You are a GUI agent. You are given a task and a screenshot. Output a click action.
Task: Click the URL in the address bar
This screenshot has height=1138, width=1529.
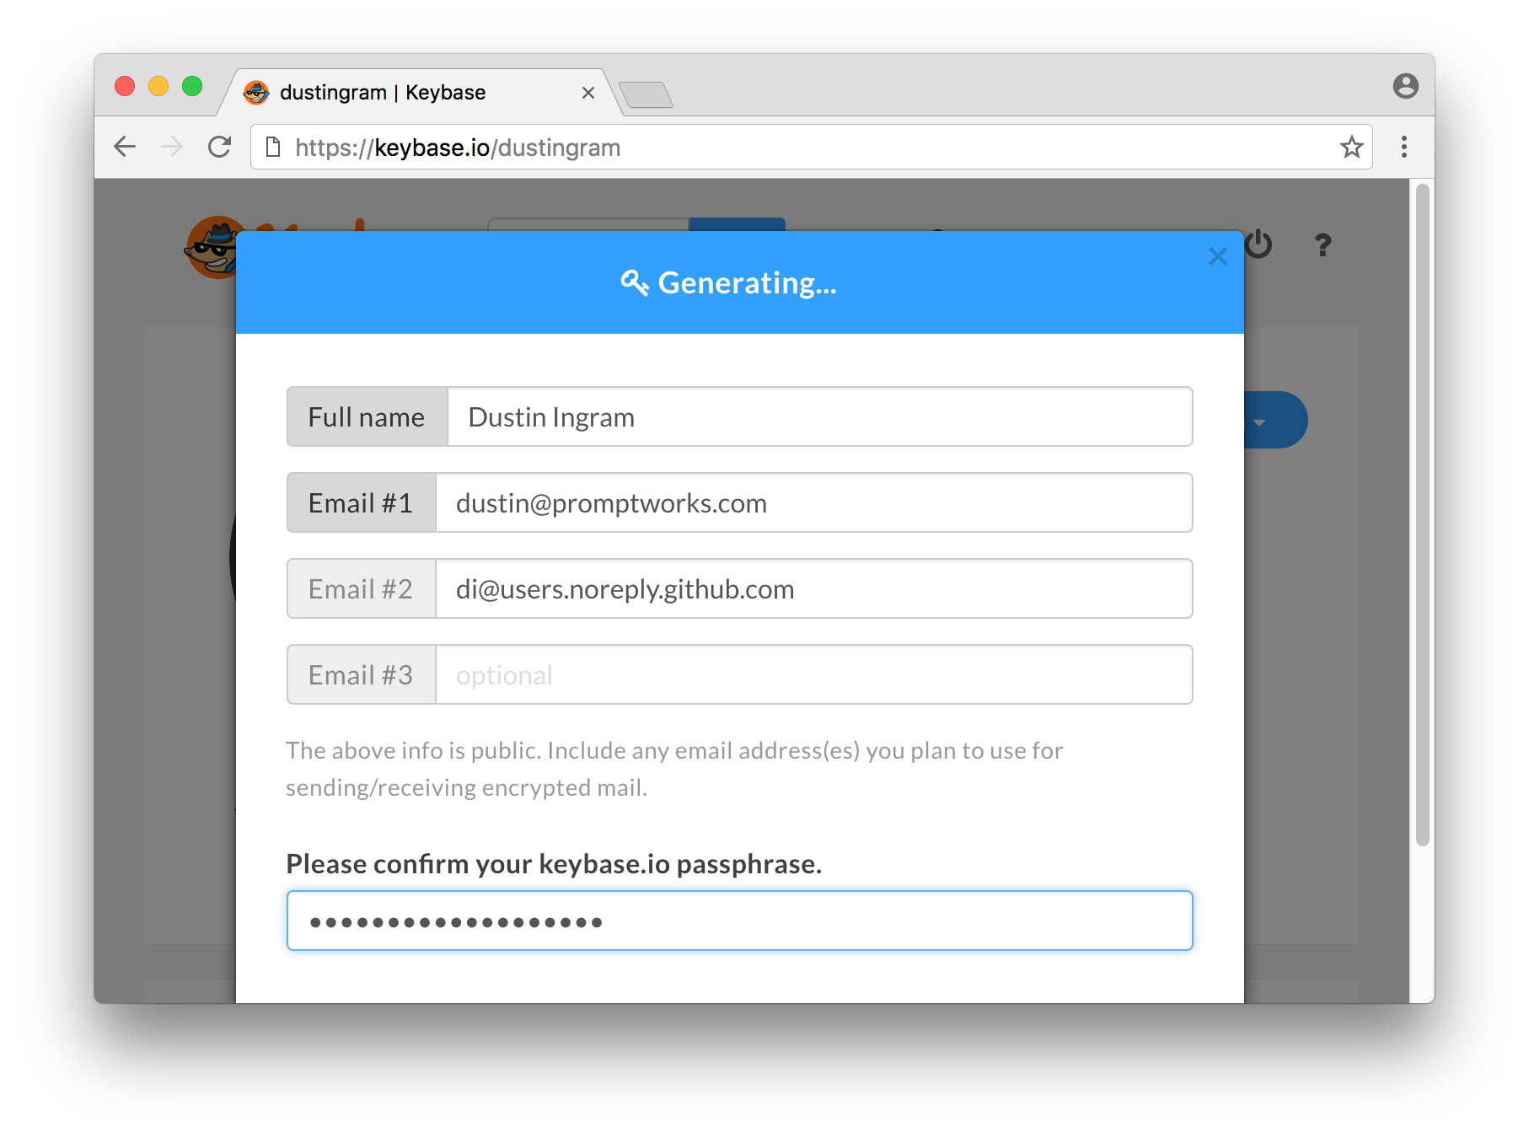(458, 148)
